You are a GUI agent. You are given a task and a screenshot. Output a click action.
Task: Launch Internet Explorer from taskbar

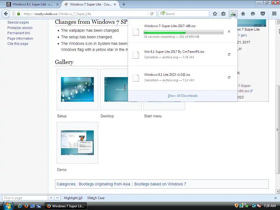tap(20, 206)
